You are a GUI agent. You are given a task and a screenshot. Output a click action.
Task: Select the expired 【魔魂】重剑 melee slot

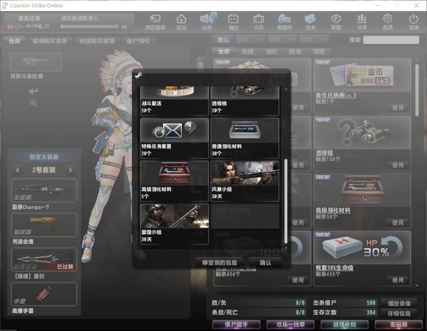click(44, 260)
